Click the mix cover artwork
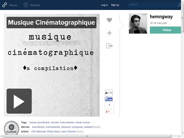The image size is (184, 138). click(52, 65)
